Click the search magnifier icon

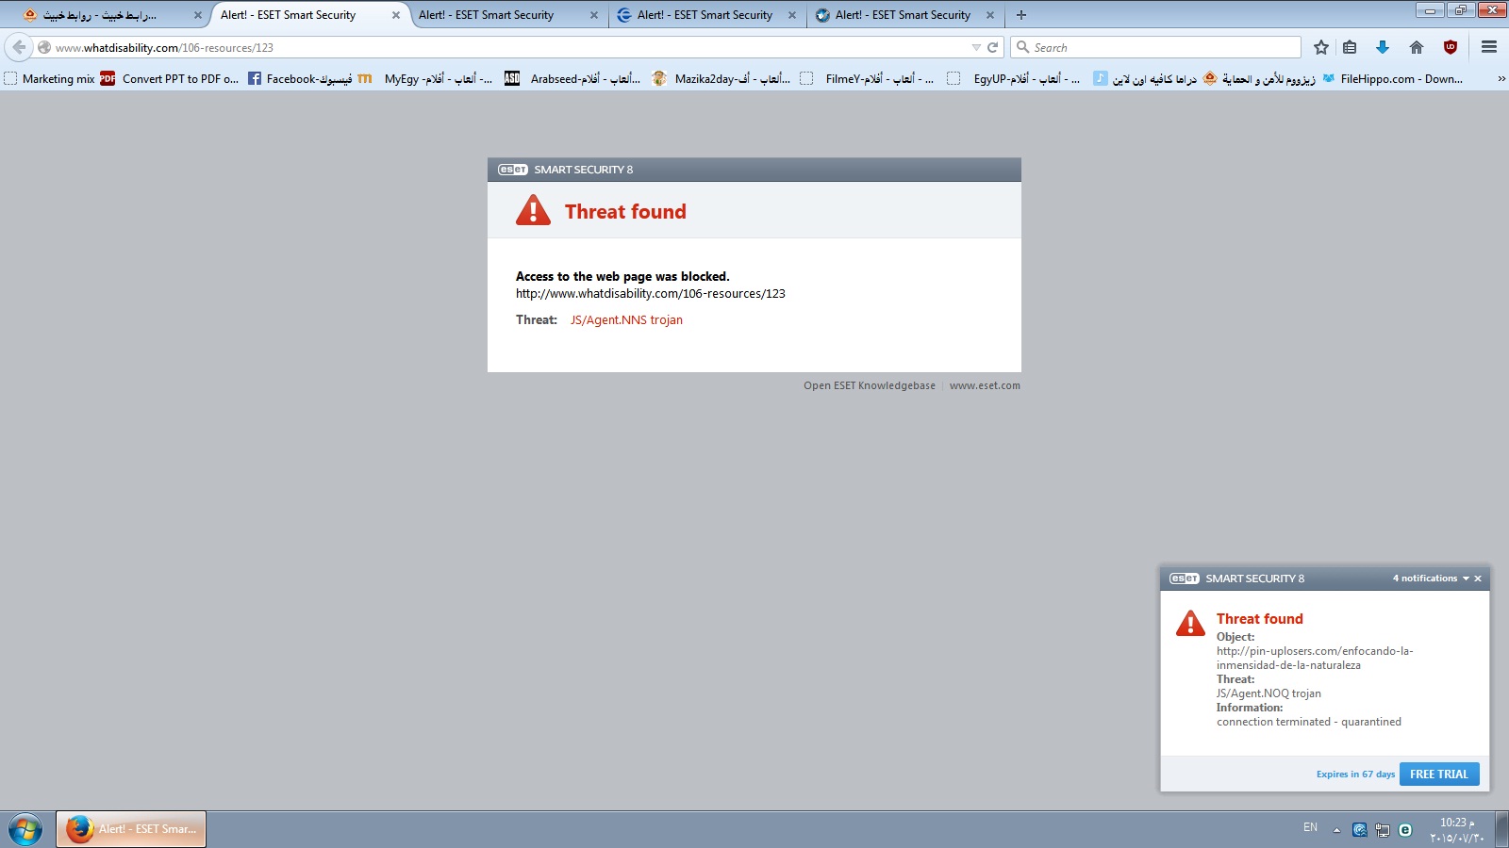(x=1022, y=47)
